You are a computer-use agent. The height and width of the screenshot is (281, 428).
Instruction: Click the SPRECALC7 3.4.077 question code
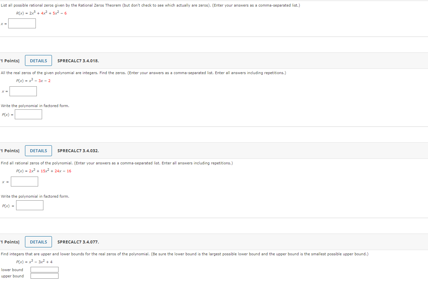pyautogui.click(x=78, y=242)
